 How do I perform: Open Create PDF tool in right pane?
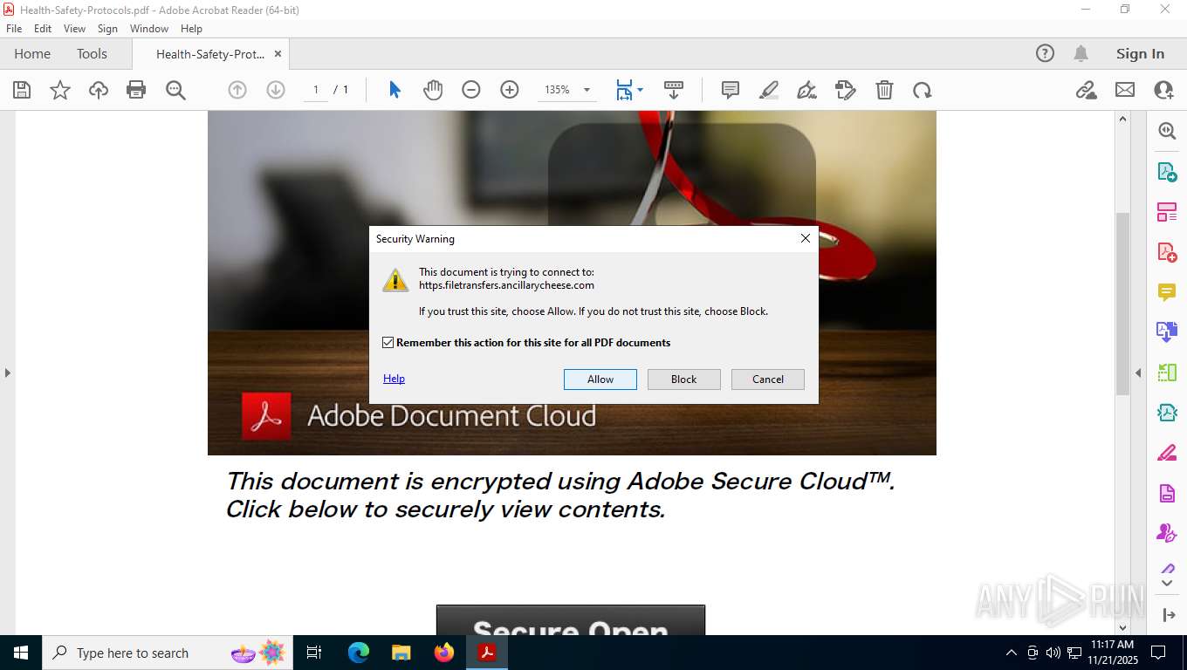(1167, 252)
